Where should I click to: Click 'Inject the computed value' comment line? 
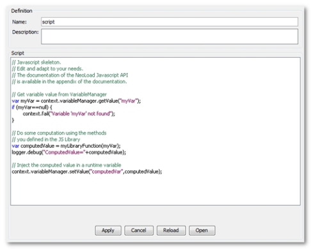point(67,165)
